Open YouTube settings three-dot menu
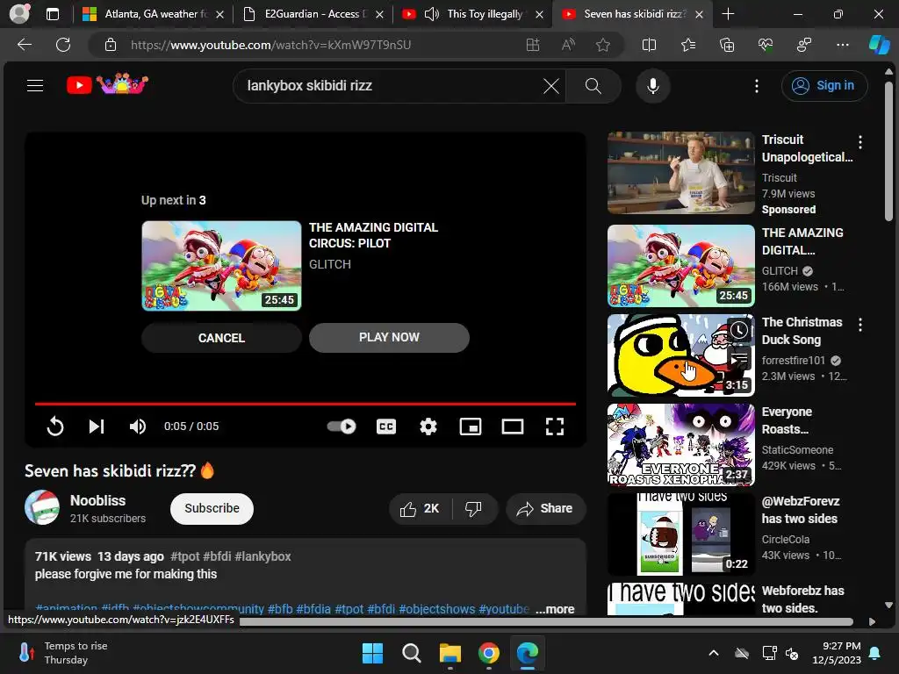Screen dimensions: 899x674 [x=757, y=86]
